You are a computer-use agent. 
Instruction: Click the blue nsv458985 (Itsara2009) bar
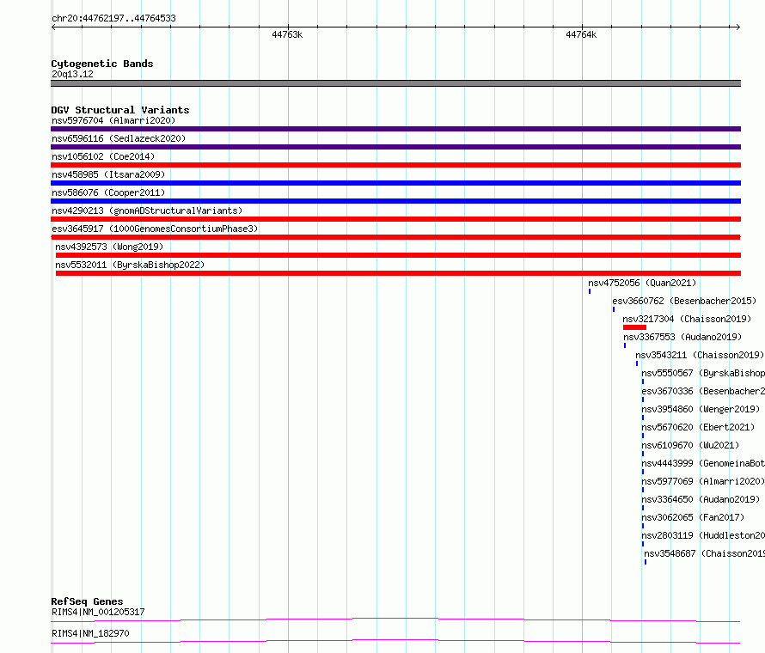[x=395, y=183]
